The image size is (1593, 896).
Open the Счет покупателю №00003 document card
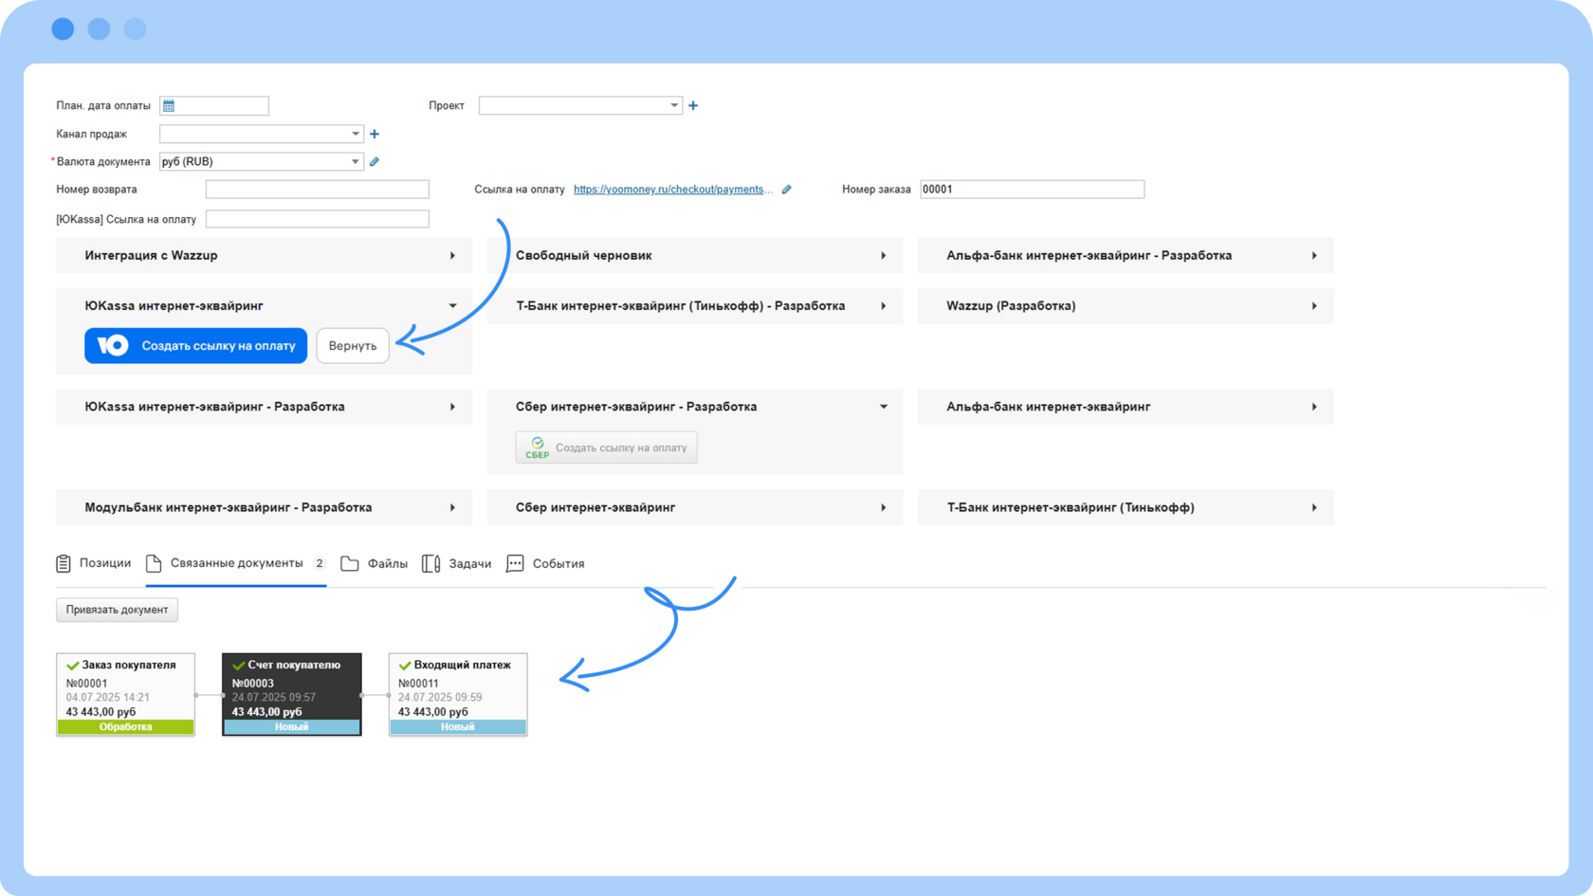point(291,694)
